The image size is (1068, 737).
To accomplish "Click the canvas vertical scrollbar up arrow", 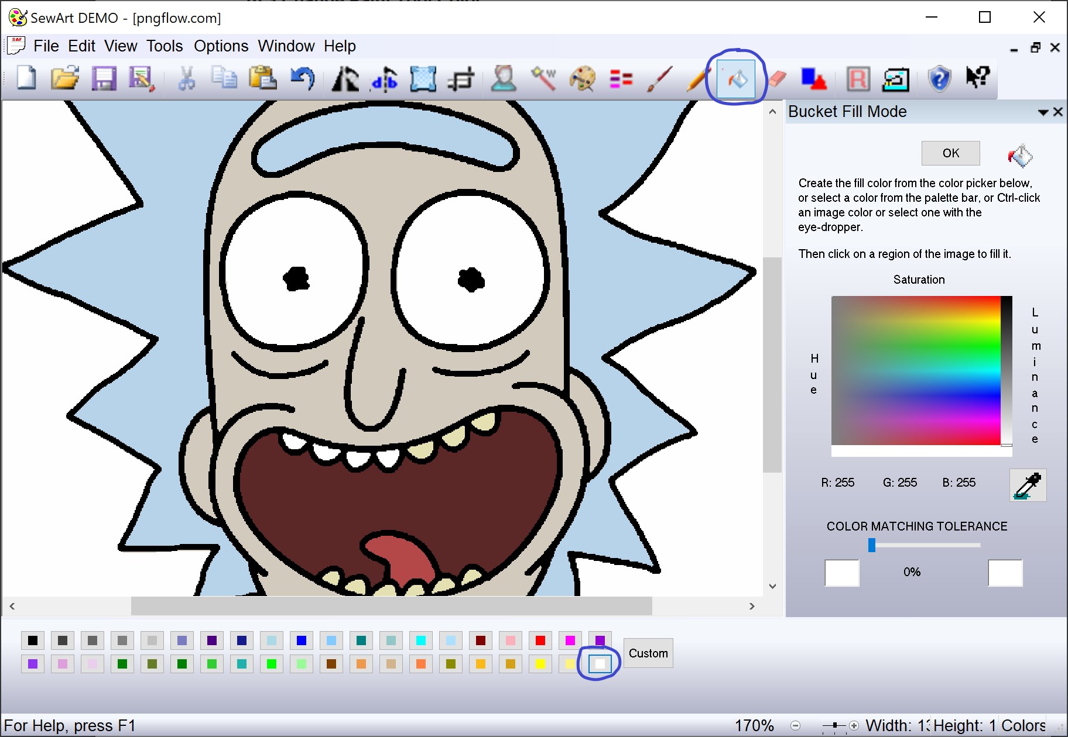I will click(x=773, y=112).
